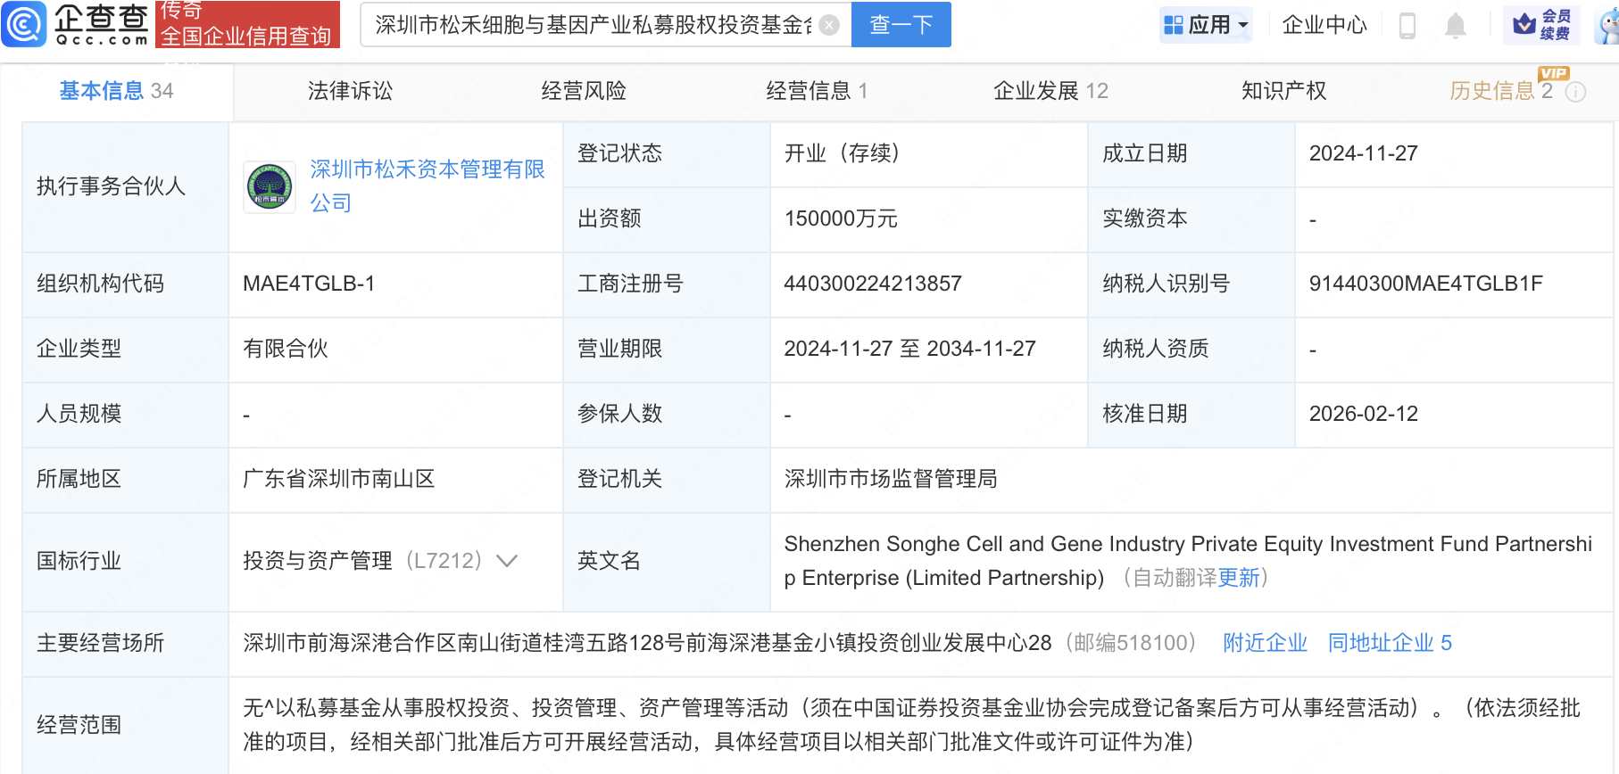Open 企业中心 in the top bar
Screen dimensions: 1619x774
tap(1324, 25)
